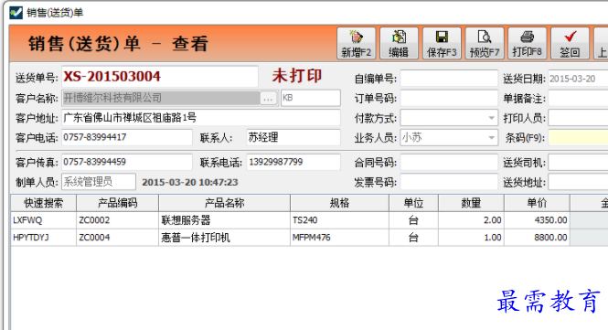
Task: Click the 送货司机 input field
Action: click(578, 163)
